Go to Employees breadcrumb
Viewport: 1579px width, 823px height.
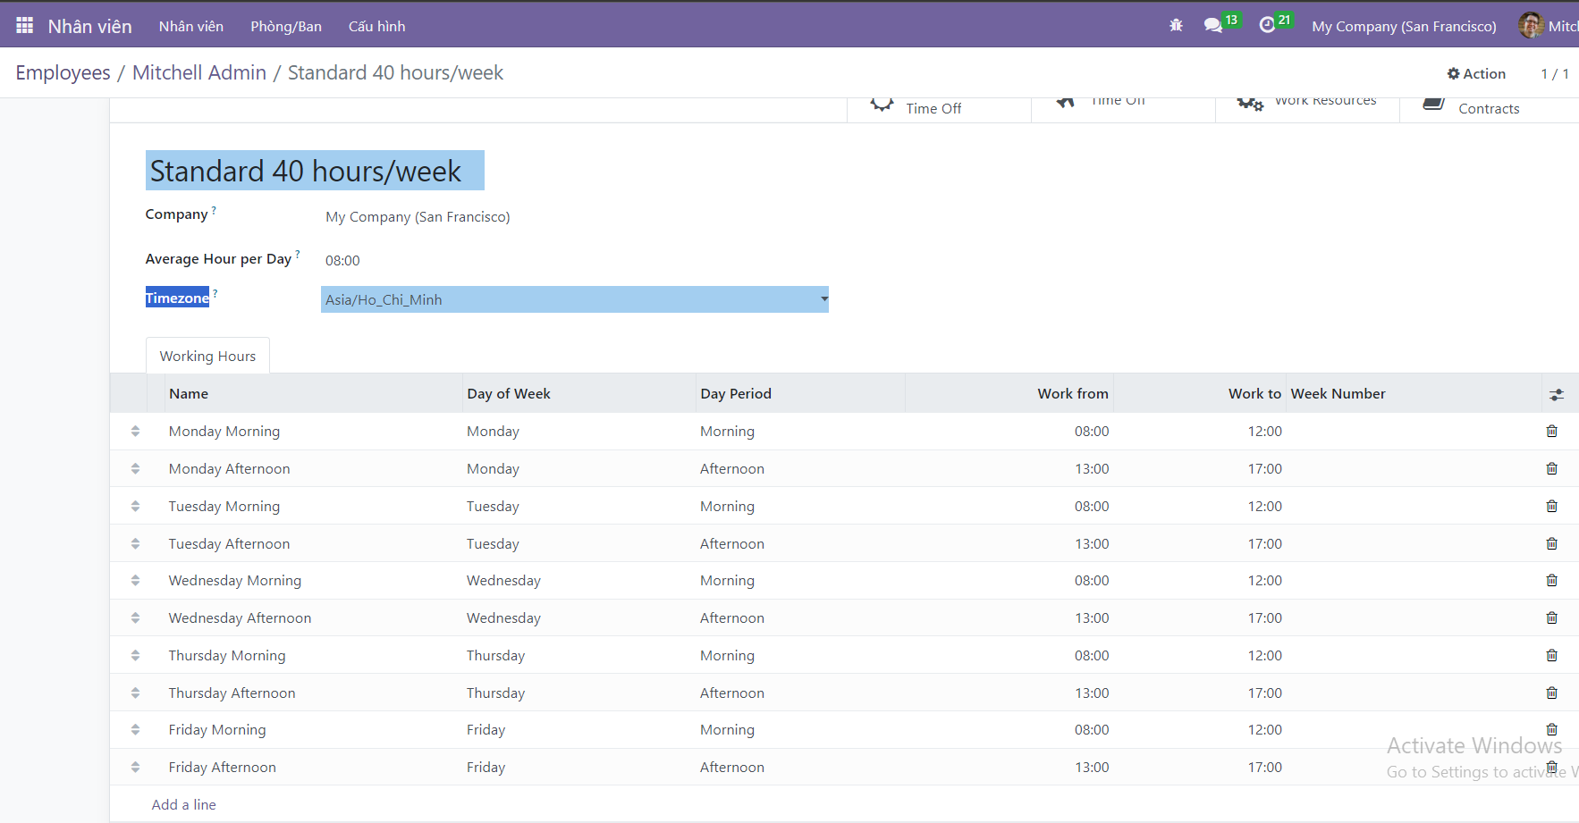tap(63, 73)
